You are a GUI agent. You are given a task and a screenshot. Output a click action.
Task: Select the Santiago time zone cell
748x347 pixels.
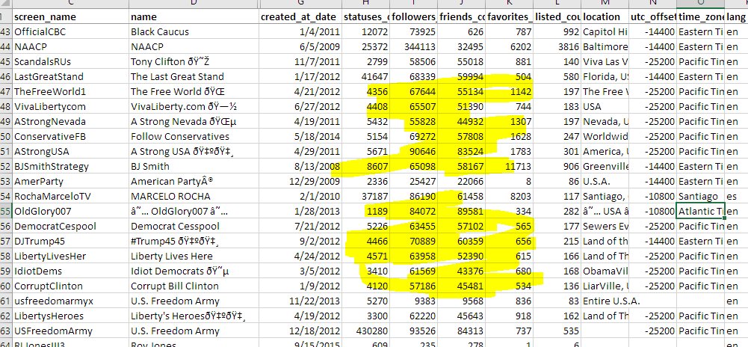[700, 196]
